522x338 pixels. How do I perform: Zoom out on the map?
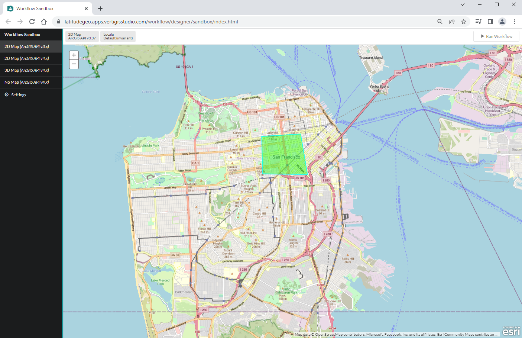coord(74,64)
